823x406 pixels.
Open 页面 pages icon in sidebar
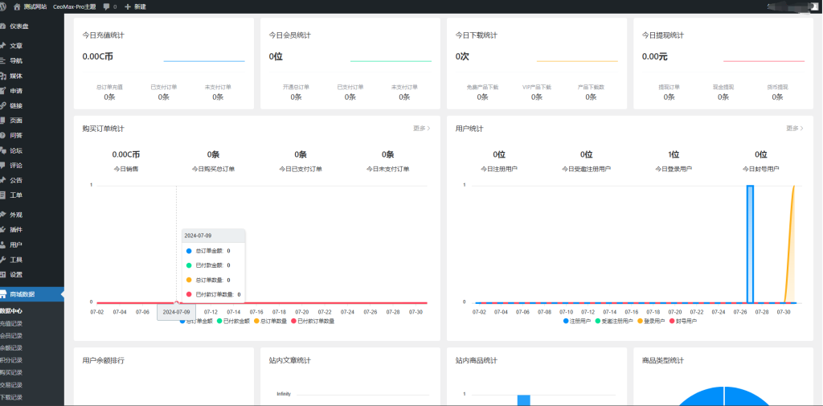coord(2,121)
